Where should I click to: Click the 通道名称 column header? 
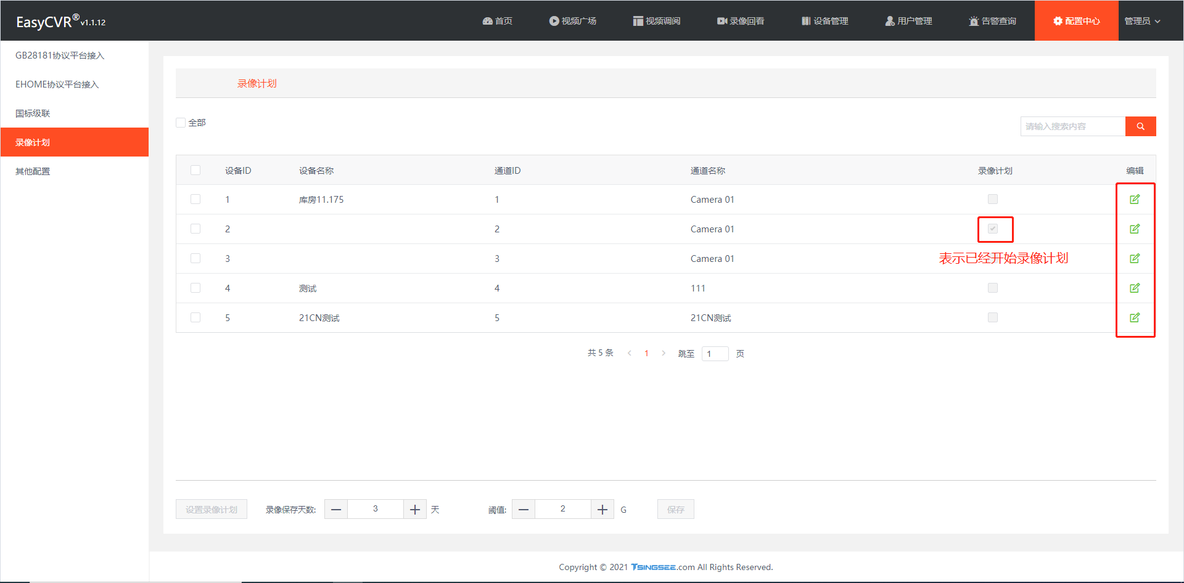pos(708,171)
